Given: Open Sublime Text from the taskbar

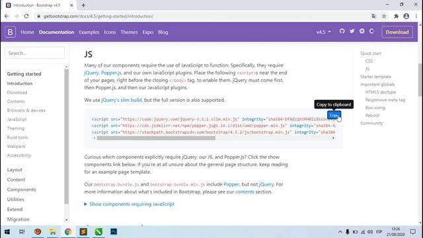Looking at the screenshot, I should (83, 232).
